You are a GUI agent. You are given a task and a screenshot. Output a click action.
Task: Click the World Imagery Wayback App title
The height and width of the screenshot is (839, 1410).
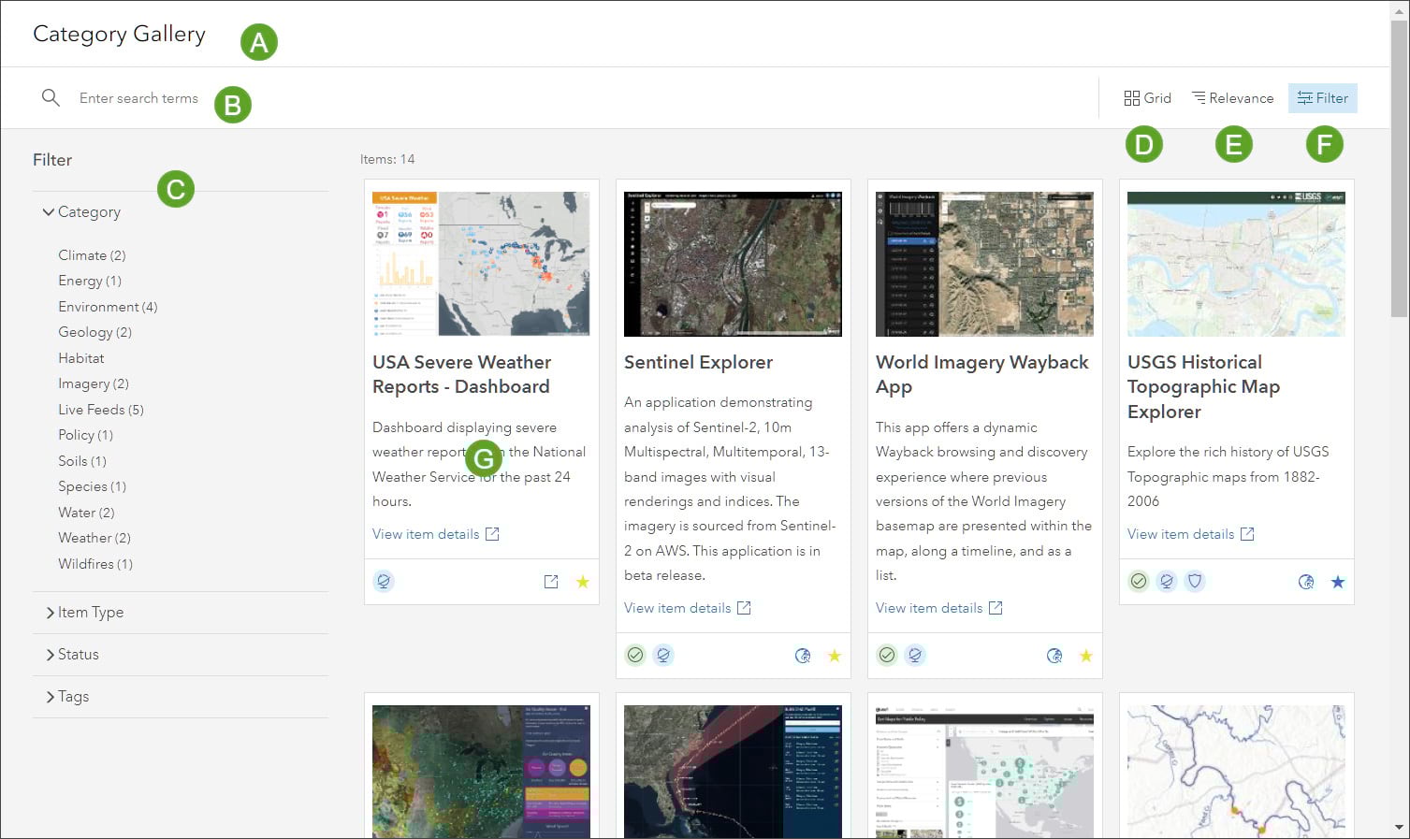click(982, 374)
